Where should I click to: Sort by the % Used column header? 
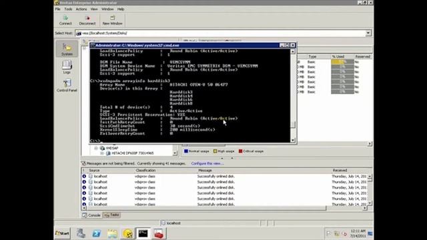click(338, 57)
